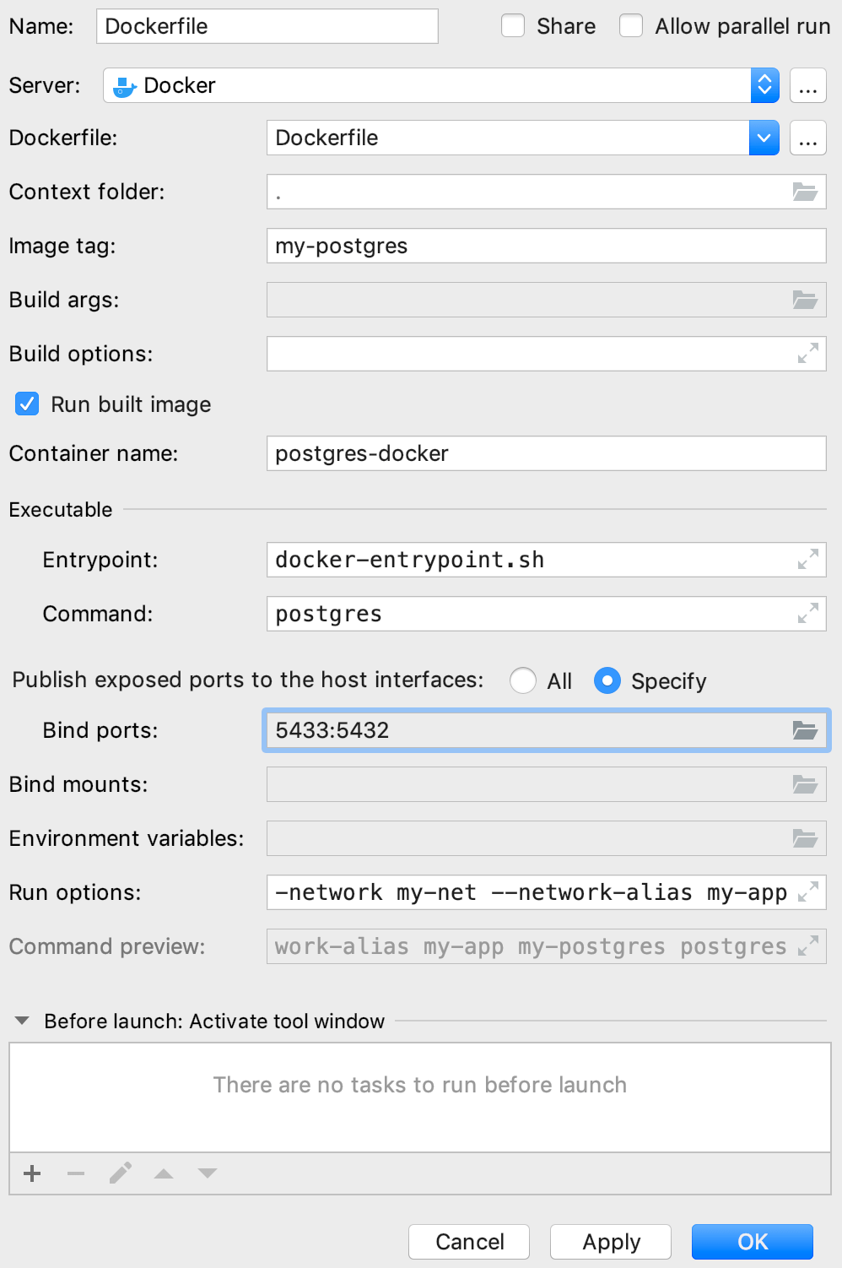842x1268 pixels.
Task: Open Environment variables folder icon
Action: click(x=805, y=838)
